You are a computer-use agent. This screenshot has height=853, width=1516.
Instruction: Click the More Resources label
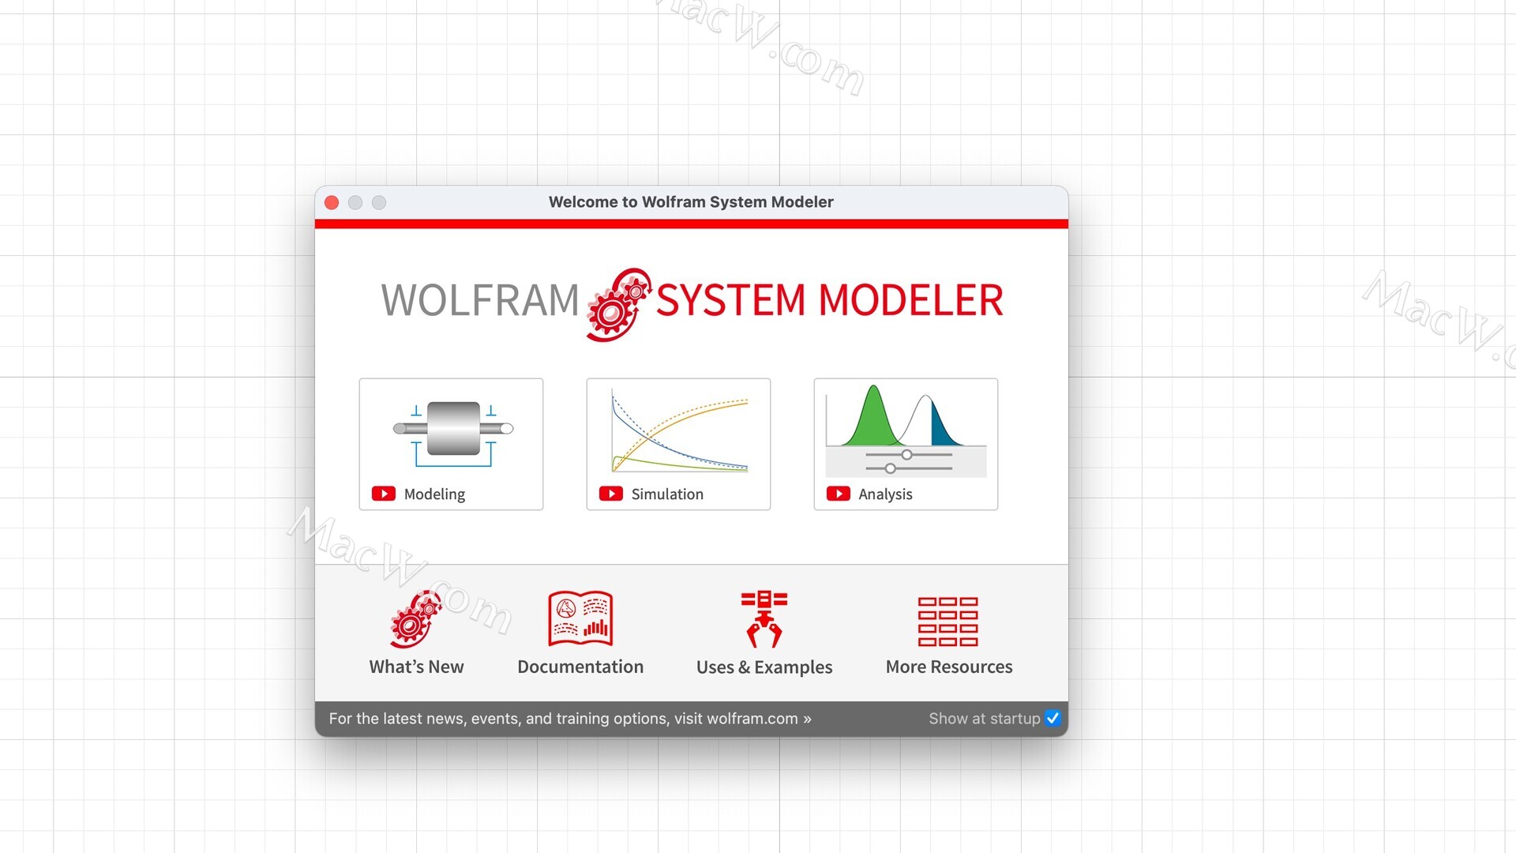949,667
